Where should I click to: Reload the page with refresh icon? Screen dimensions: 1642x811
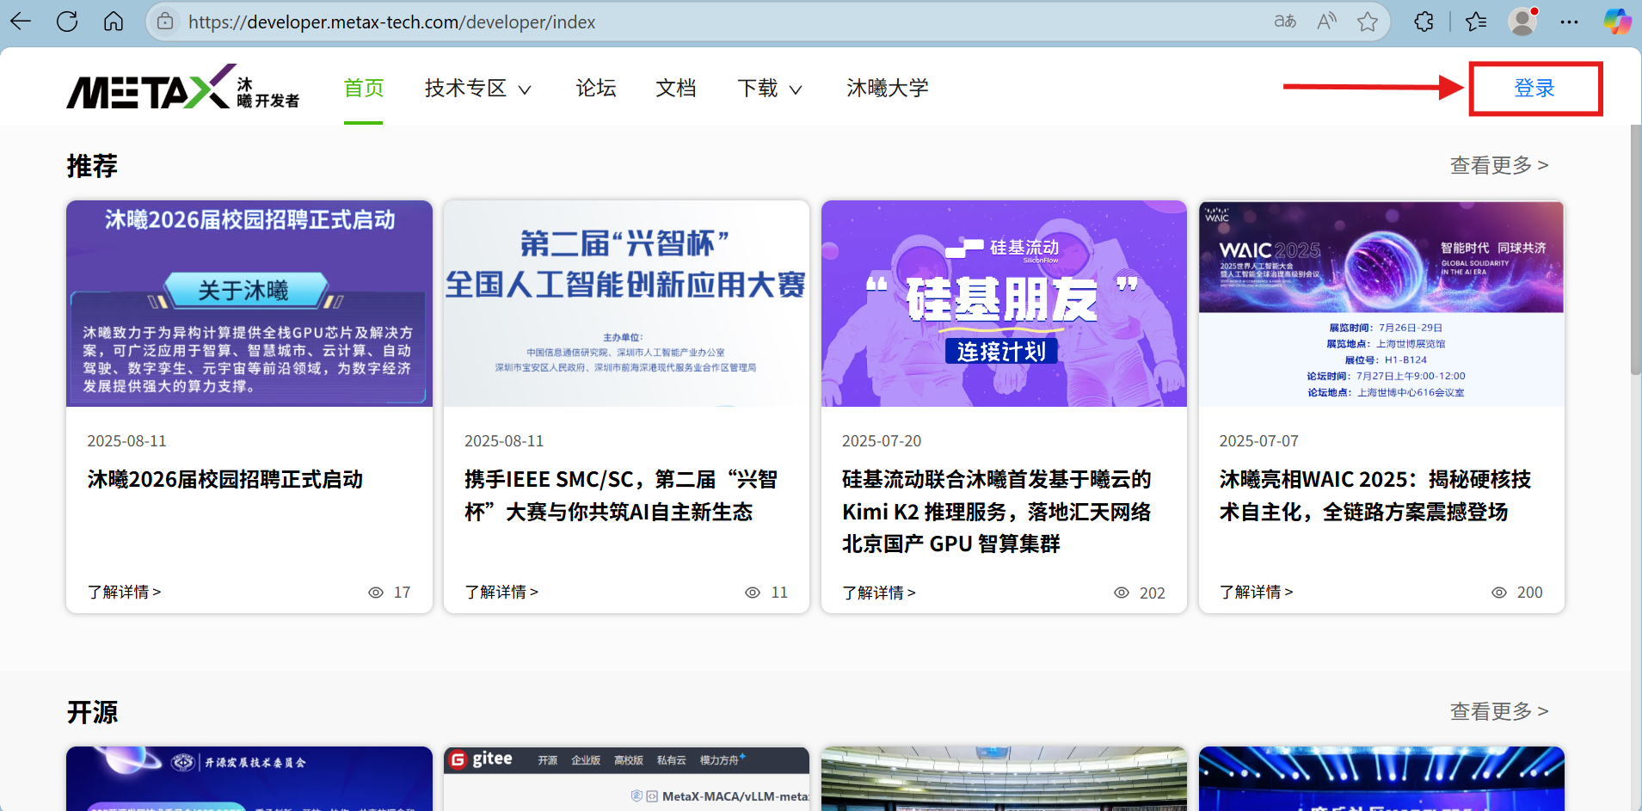pyautogui.click(x=67, y=22)
